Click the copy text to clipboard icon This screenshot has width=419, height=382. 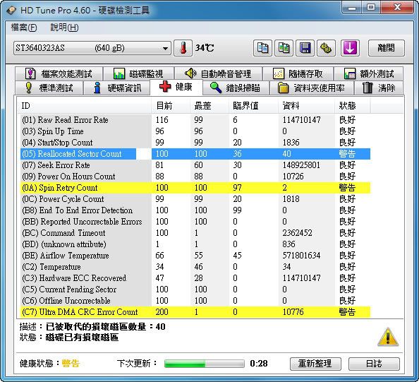point(262,48)
